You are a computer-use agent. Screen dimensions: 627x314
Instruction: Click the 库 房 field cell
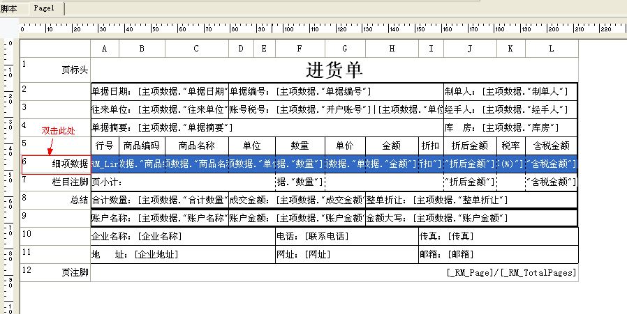[510, 127]
